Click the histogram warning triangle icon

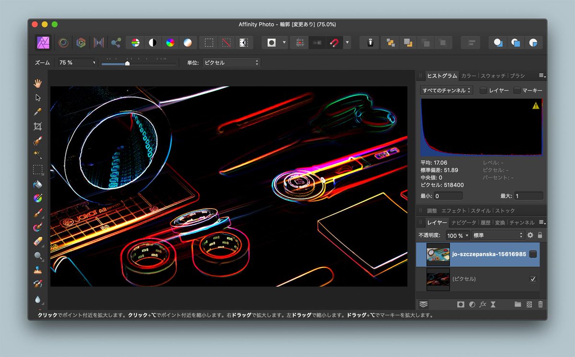[536, 106]
